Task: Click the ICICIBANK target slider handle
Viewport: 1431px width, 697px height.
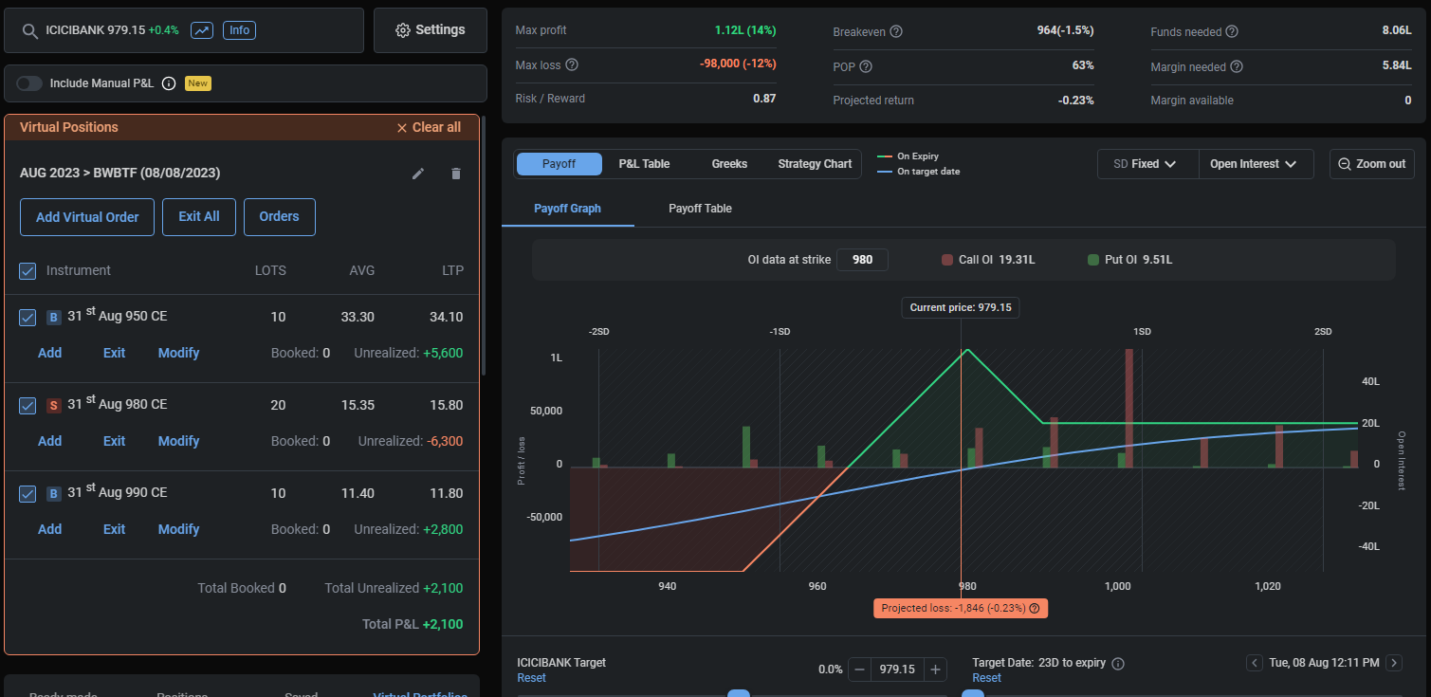Action: [x=739, y=693]
